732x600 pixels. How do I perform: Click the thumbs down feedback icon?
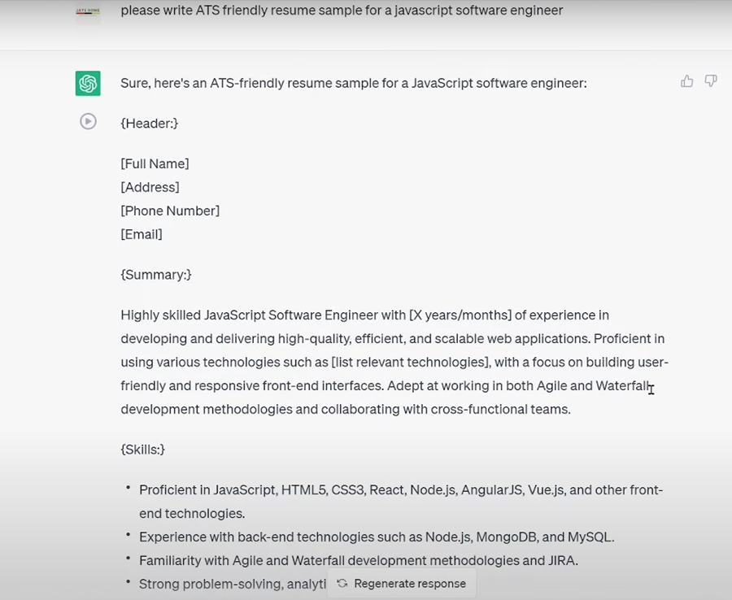pyautogui.click(x=711, y=81)
